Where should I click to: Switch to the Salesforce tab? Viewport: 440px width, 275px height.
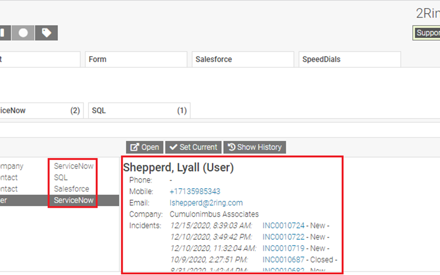pyautogui.click(x=243, y=59)
